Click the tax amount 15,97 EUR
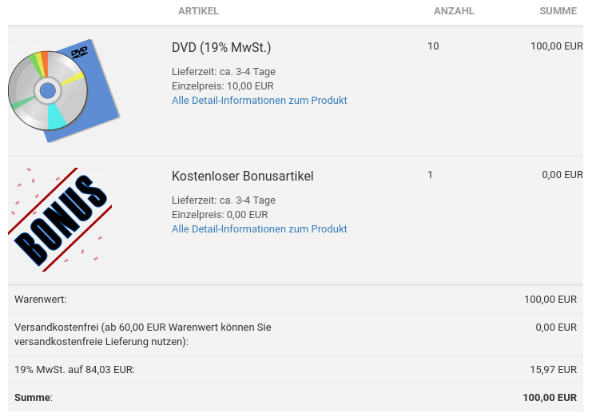592x417 pixels. click(553, 369)
